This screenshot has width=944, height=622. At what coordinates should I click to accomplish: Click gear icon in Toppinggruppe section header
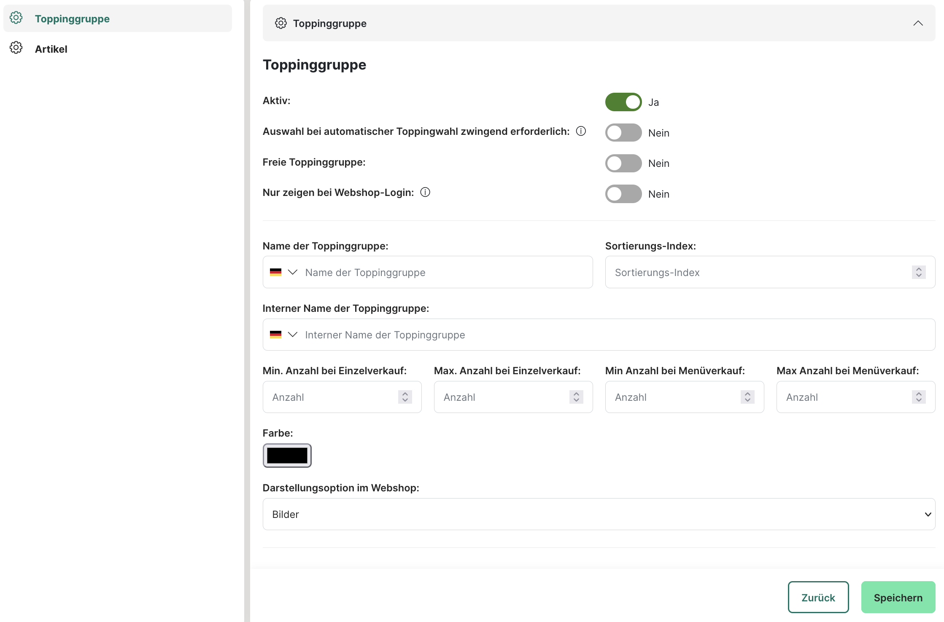coord(281,23)
